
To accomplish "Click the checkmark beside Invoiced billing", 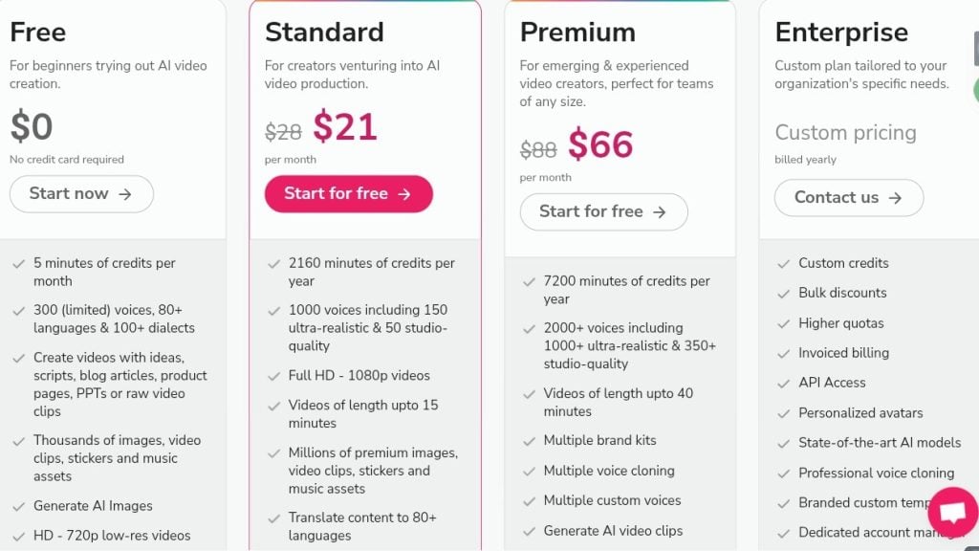I will (783, 353).
